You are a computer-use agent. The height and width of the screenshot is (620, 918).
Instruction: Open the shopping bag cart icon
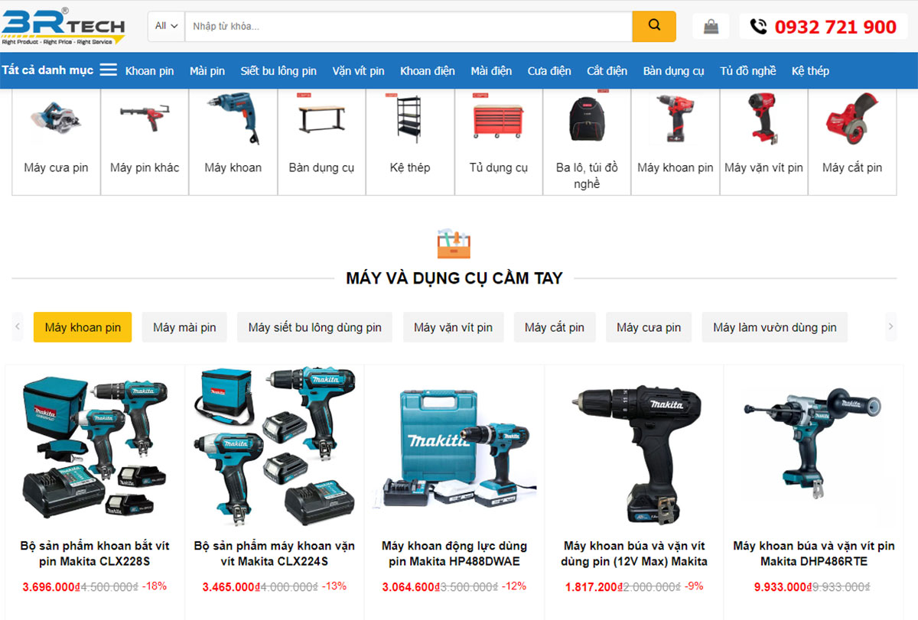(x=711, y=27)
